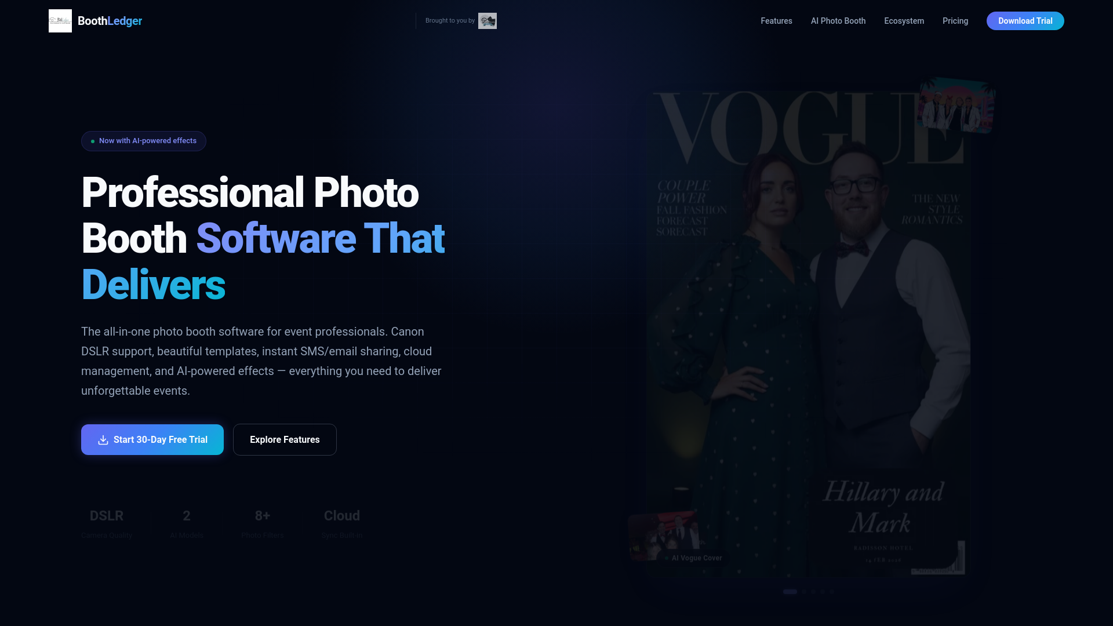
Task: Click the AI Vogue Cover label
Action: click(693, 558)
